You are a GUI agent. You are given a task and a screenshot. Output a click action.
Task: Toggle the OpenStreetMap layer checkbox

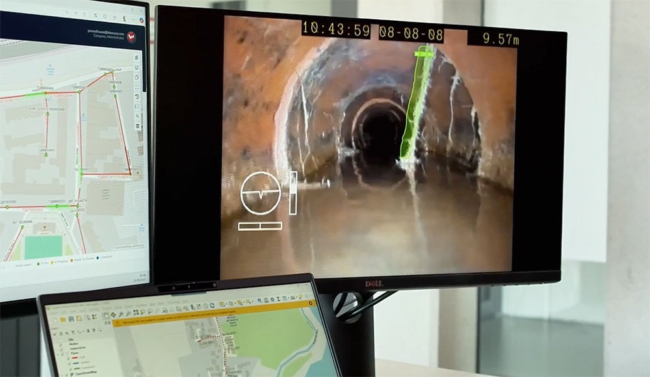tap(66, 374)
